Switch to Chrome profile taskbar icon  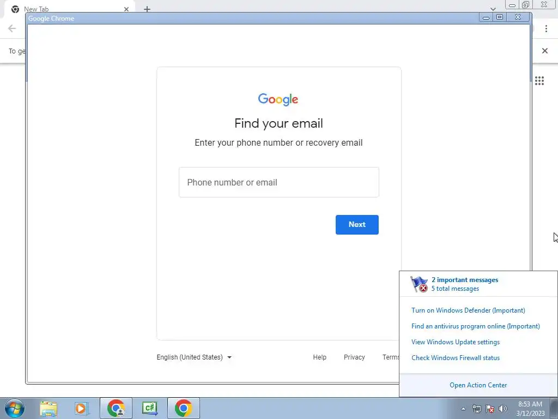tap(116, 408)
